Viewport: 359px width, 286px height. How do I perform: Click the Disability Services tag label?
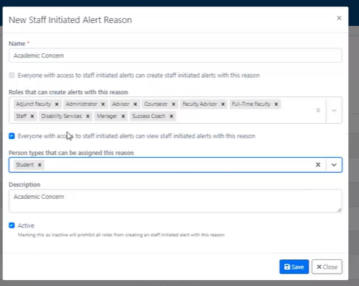coord(61,116)
